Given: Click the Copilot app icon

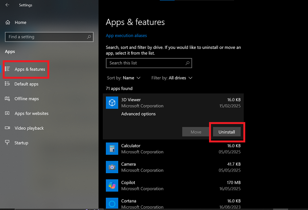Looking at the screenshot, I should click(112, 185).
